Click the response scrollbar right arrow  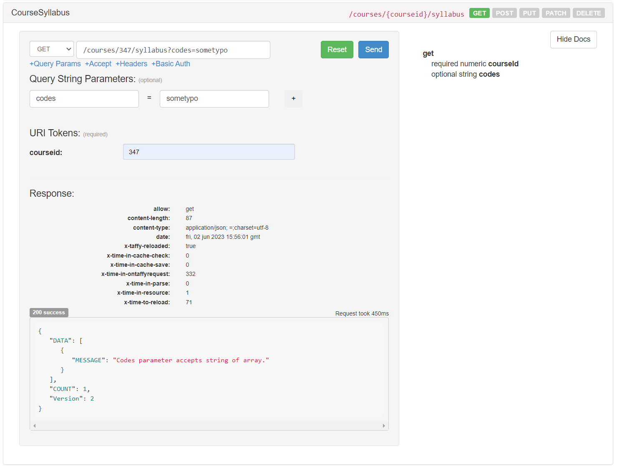(384, 426)
